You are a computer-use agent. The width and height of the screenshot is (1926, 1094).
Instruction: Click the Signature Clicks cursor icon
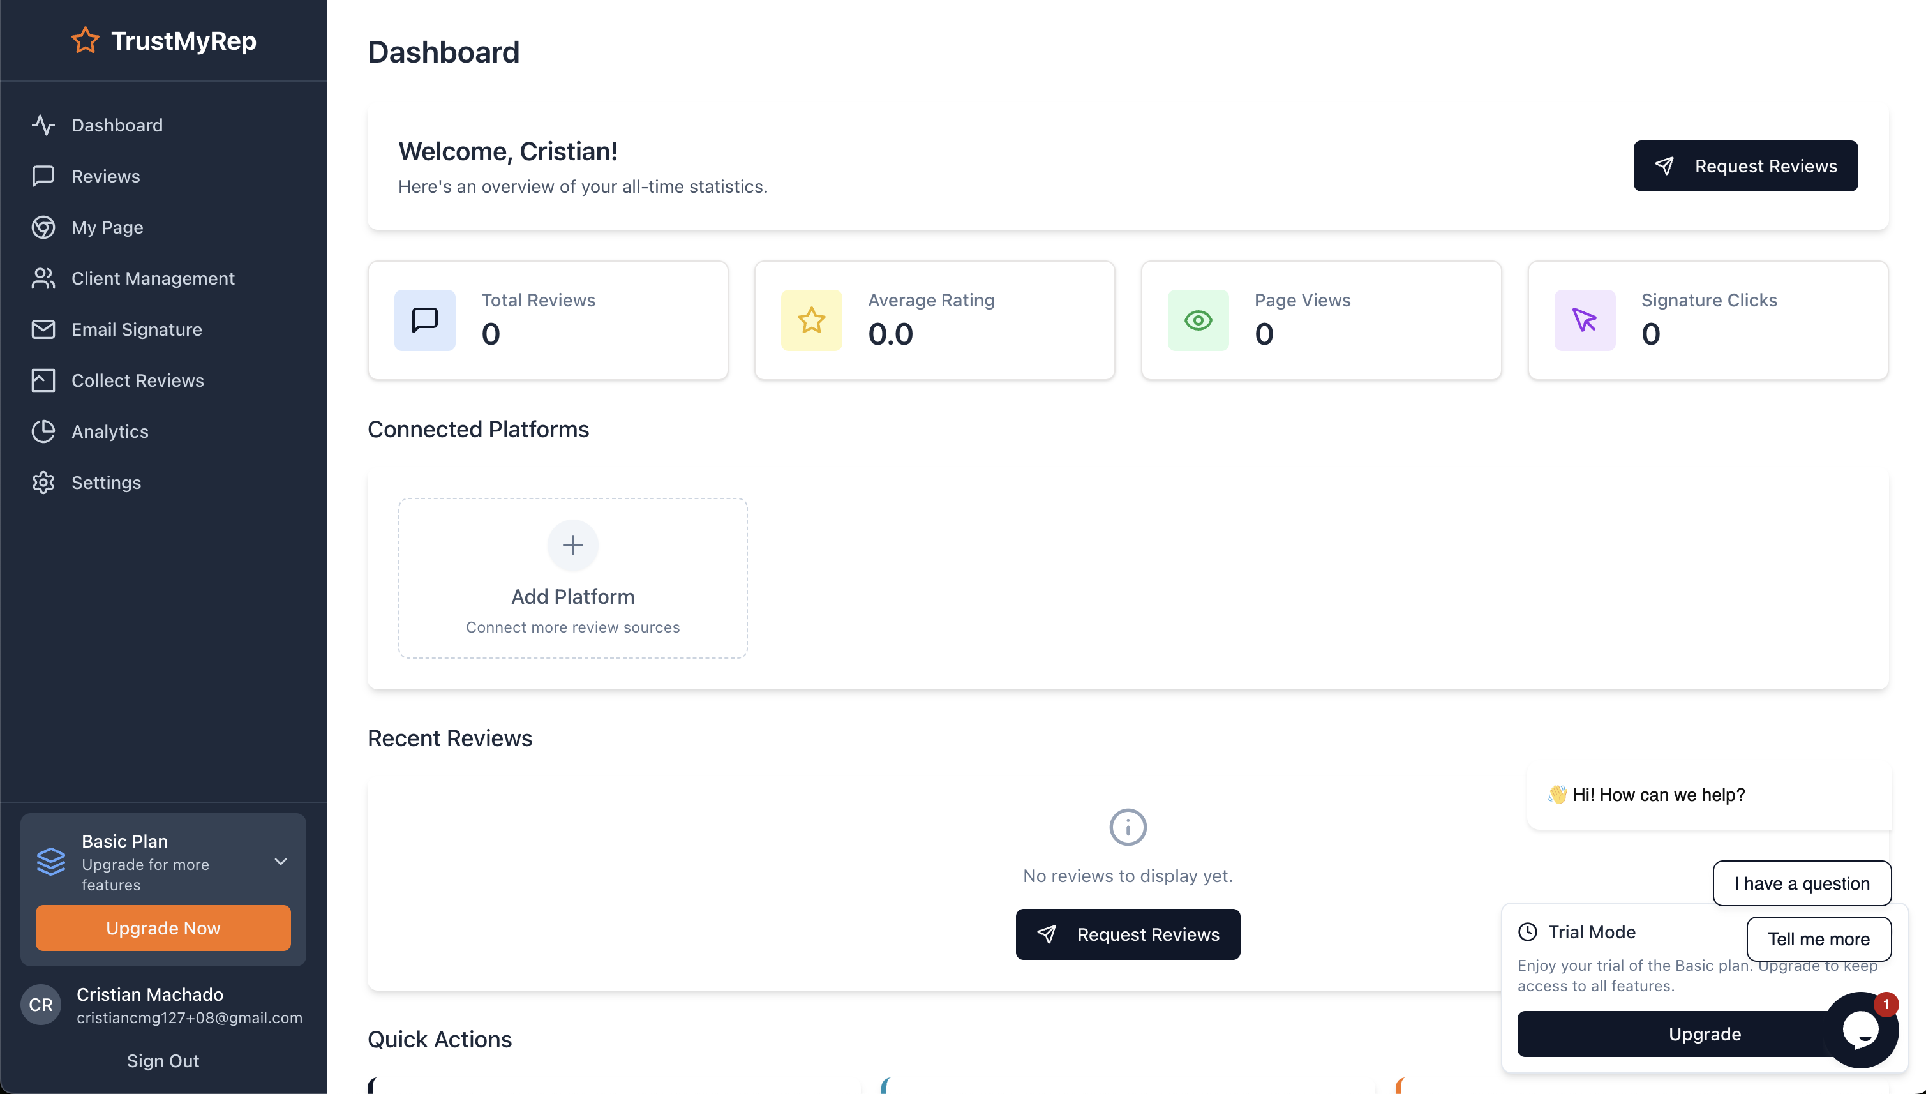pyautogui.click(x=1584, y=320)
